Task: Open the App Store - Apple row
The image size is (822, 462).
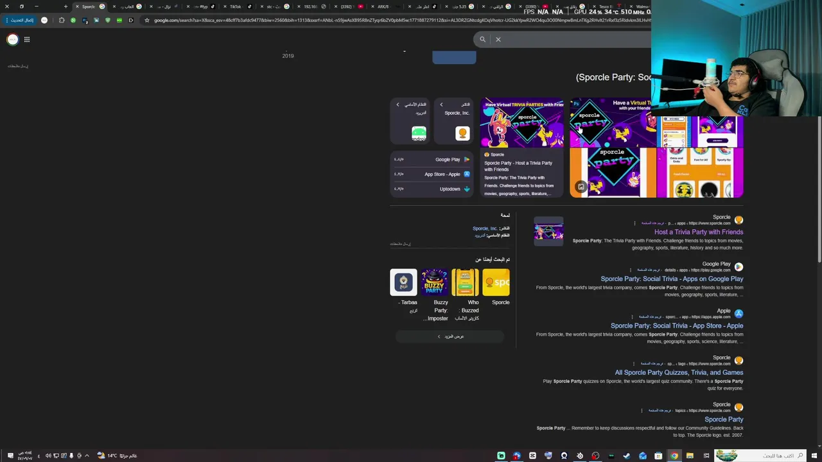Action: (432, 174)
